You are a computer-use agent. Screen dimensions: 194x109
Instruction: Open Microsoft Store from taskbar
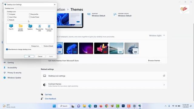(95, 106)
